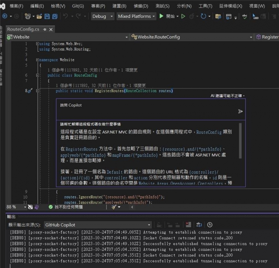Open the Mixed Platforms dropdown
The width and height of the screenshot is (279, 268).
coord(136,16)
